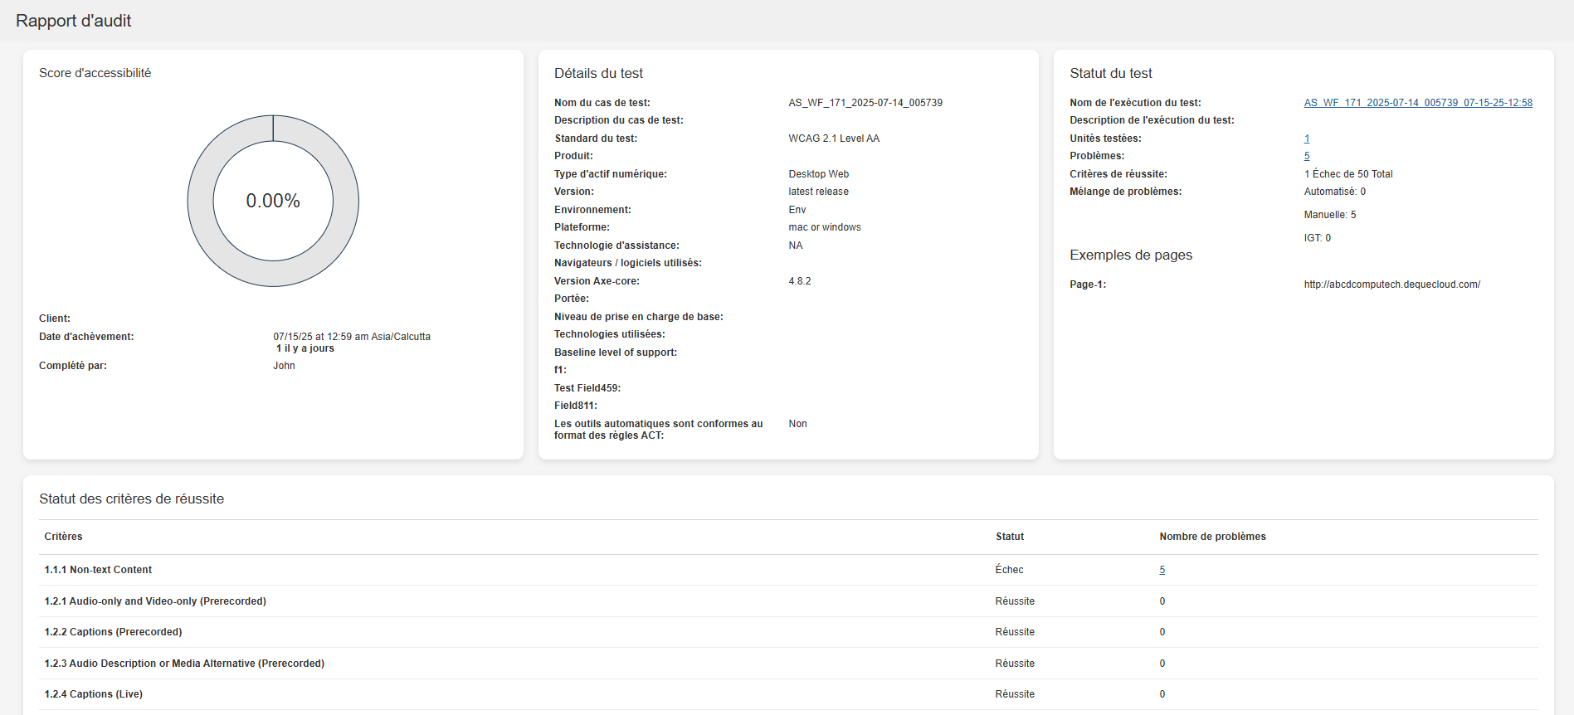Viewport: 1574px width, 715px height.
Task: Click the Critères column header
Action: [64, 537]
